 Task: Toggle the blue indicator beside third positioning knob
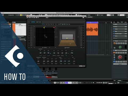pos(50,53)
